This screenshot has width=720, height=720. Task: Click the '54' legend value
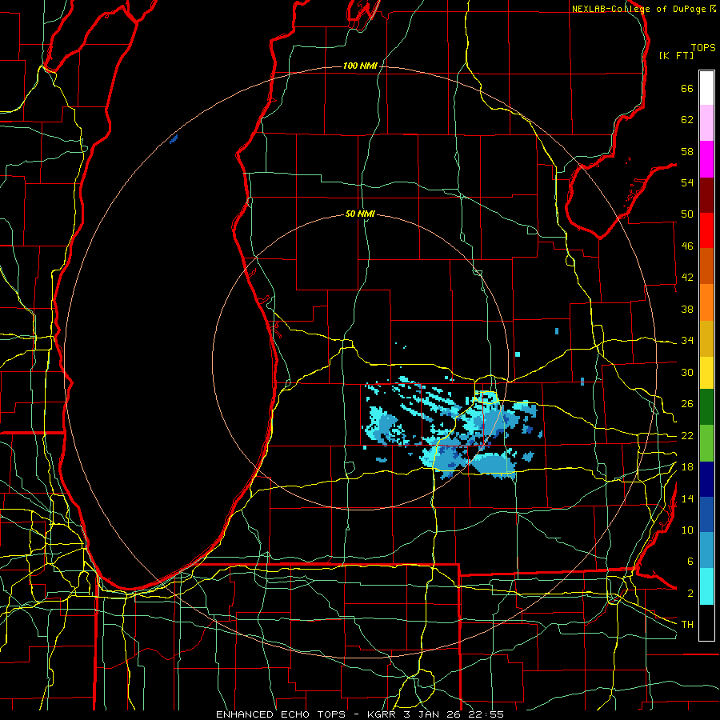click(687, 182)
